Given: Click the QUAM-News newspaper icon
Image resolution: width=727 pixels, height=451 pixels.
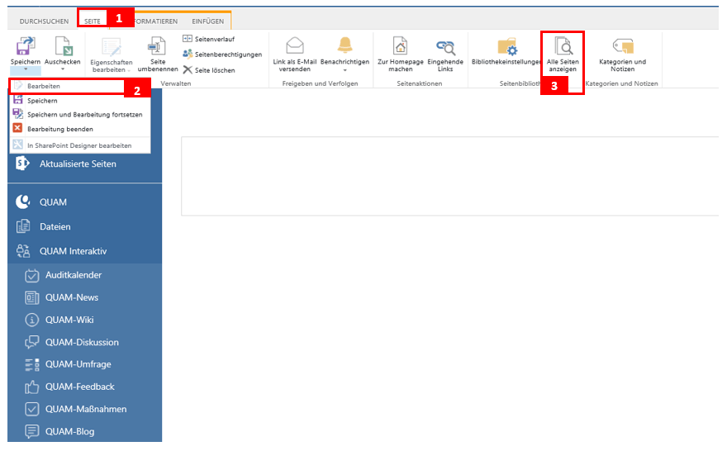Looking at the screenshot, I should 32,297.
